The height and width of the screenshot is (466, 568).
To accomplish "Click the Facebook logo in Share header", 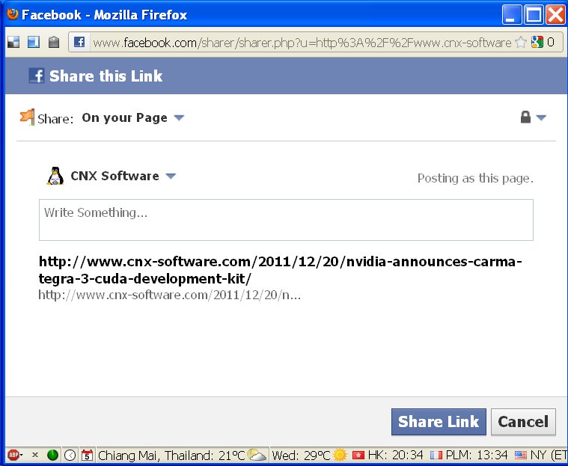I will point(37,76).
